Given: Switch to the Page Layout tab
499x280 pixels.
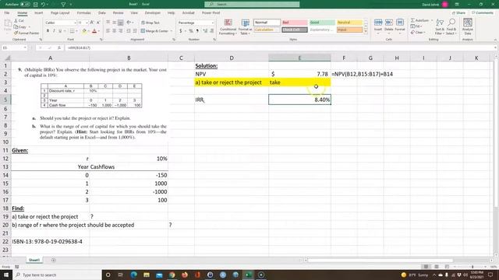Looking at the screenshot, I should click(x=60, y=13).
